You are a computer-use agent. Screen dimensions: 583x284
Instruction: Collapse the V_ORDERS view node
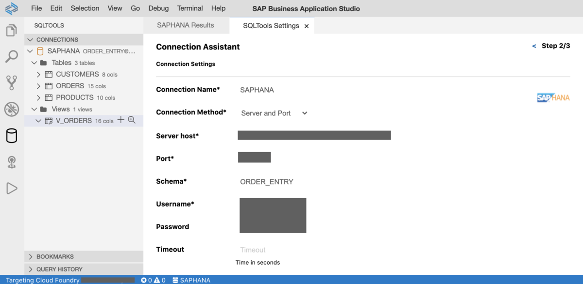coord(39,121)
